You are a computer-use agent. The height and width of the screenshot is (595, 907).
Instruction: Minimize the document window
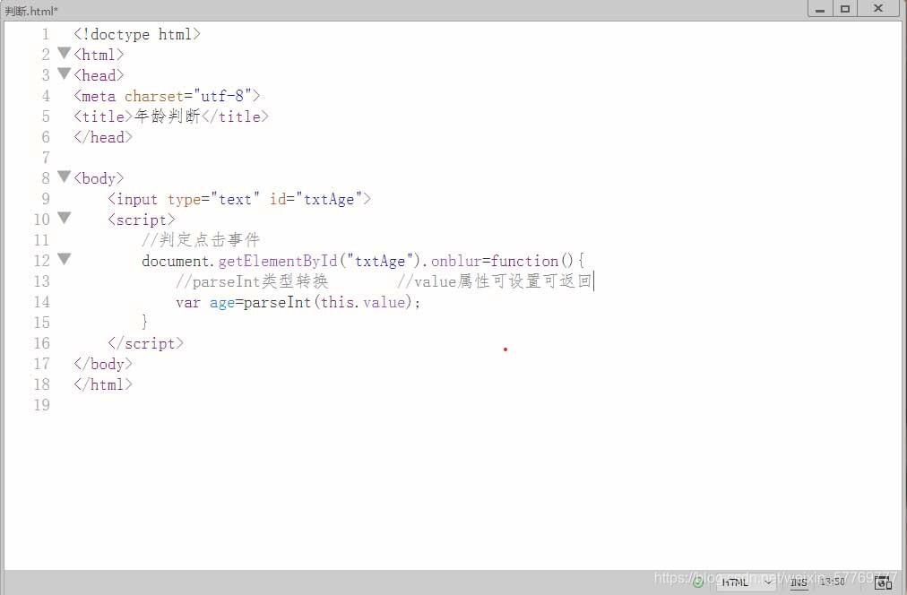pyautogui.click(x=820, y=9)
